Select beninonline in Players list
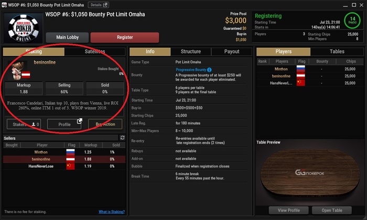The width and height of the screenshot is (367, 220). [x=310, y=76]
